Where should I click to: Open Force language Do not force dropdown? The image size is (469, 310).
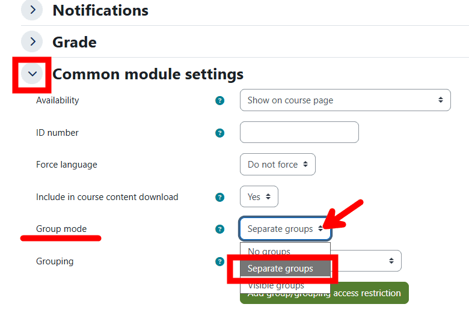click(278, 165)
